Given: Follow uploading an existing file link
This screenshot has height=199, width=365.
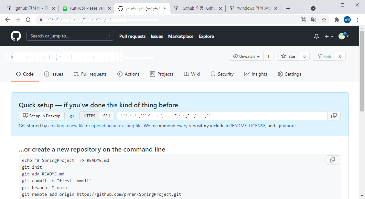Looking at the screenshot, I should 116,126.
